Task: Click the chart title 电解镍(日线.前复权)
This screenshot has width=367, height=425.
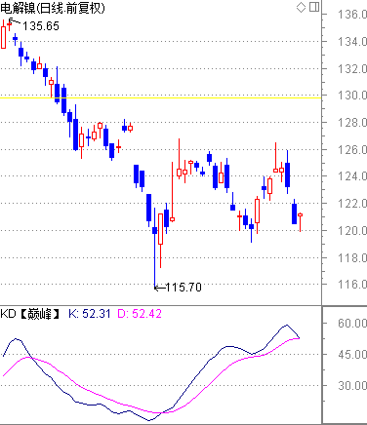Action: pos(53,8)
